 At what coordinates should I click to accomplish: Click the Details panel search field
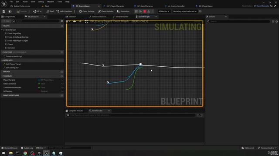click(238, 21)
